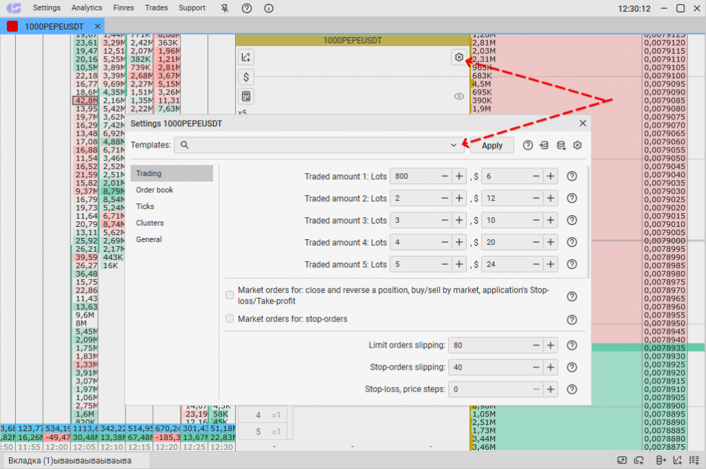This screenshot has width=706, height=469.
Task: Select the 42,8M highlighted cluster cell
Action: pos(85,101)
